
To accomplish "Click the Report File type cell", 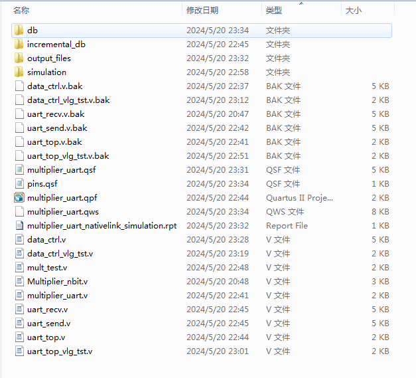I will [287, 226].
